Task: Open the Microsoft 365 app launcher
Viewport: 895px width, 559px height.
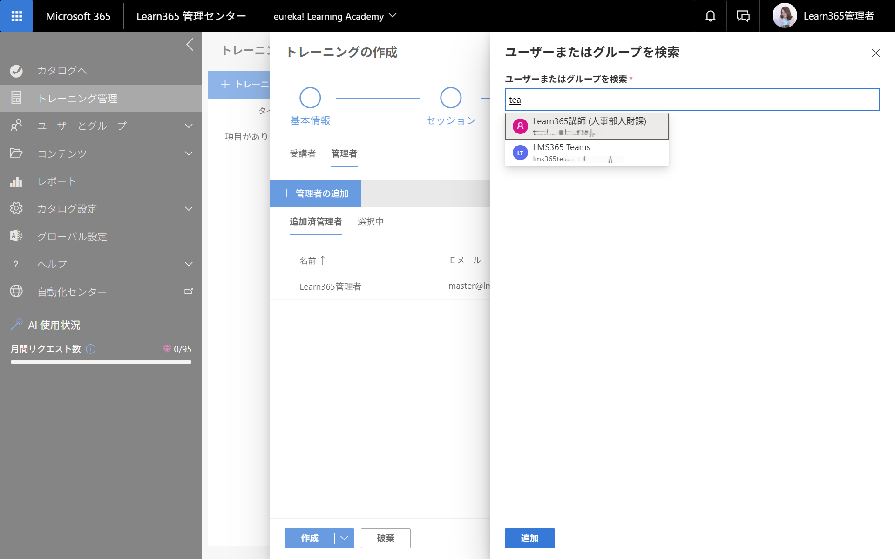Action: click(17, 16)
